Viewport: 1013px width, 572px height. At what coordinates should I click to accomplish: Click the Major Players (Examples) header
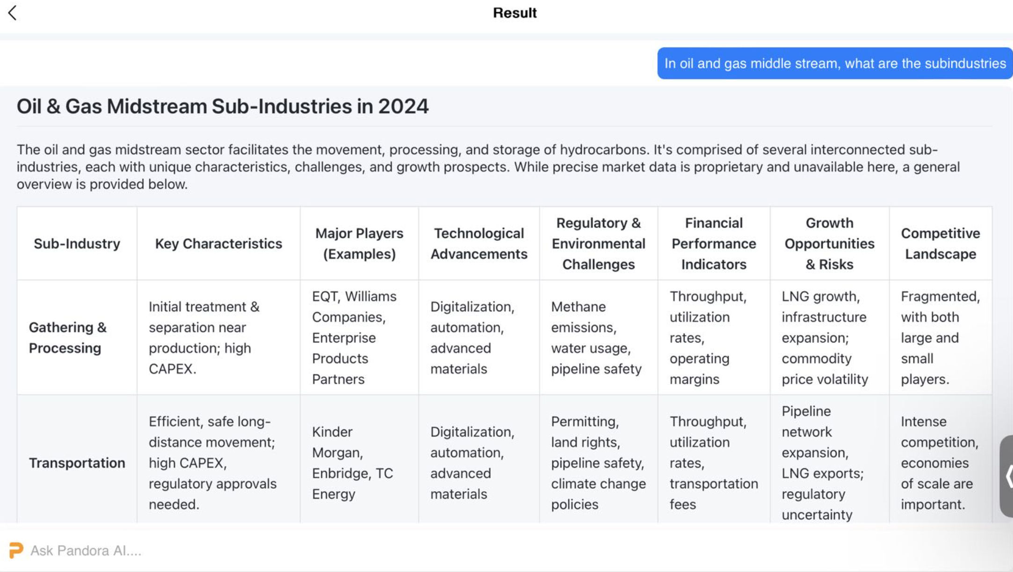click(x=359, y=243)
